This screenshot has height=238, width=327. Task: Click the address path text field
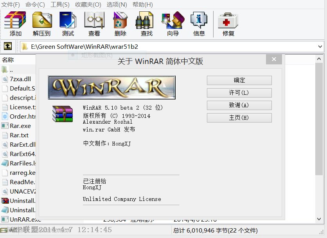172,46
